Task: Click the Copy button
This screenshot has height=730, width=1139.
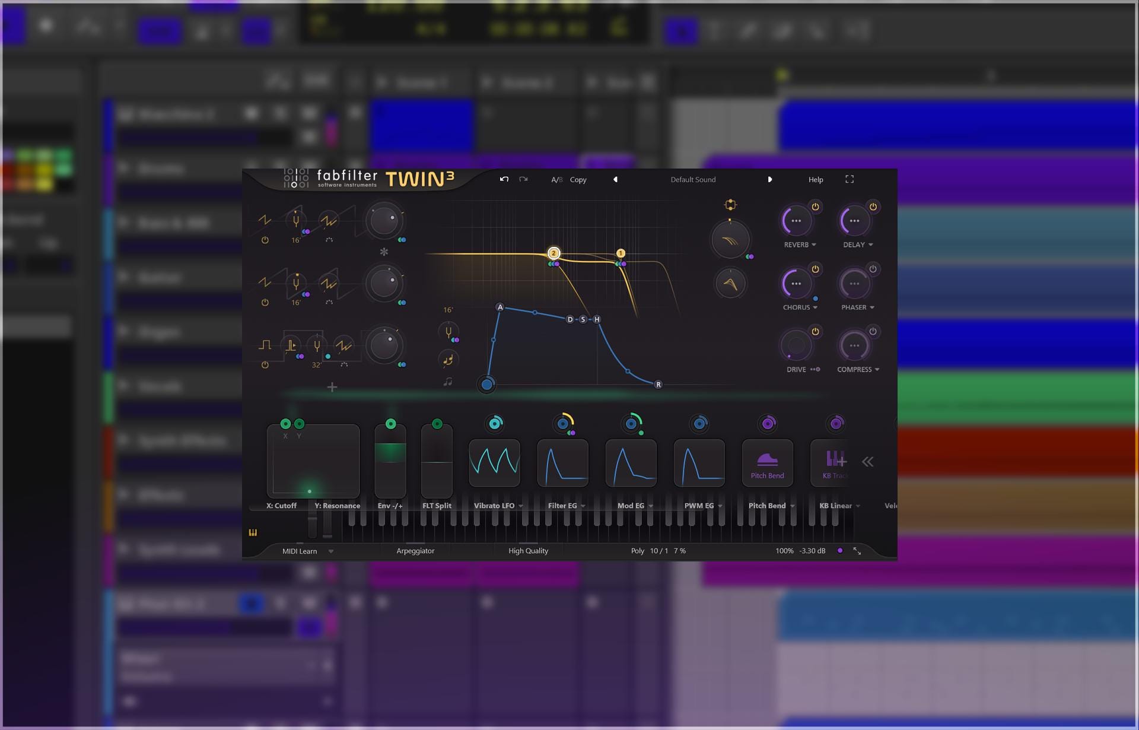Action: [x=578, y=180]
